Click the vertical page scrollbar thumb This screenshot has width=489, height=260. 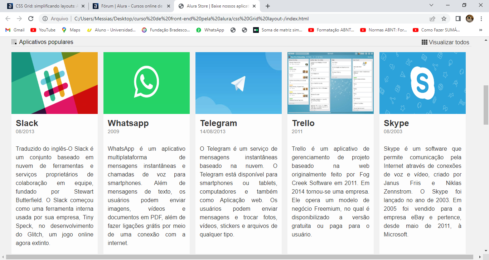tap(486, 105)
